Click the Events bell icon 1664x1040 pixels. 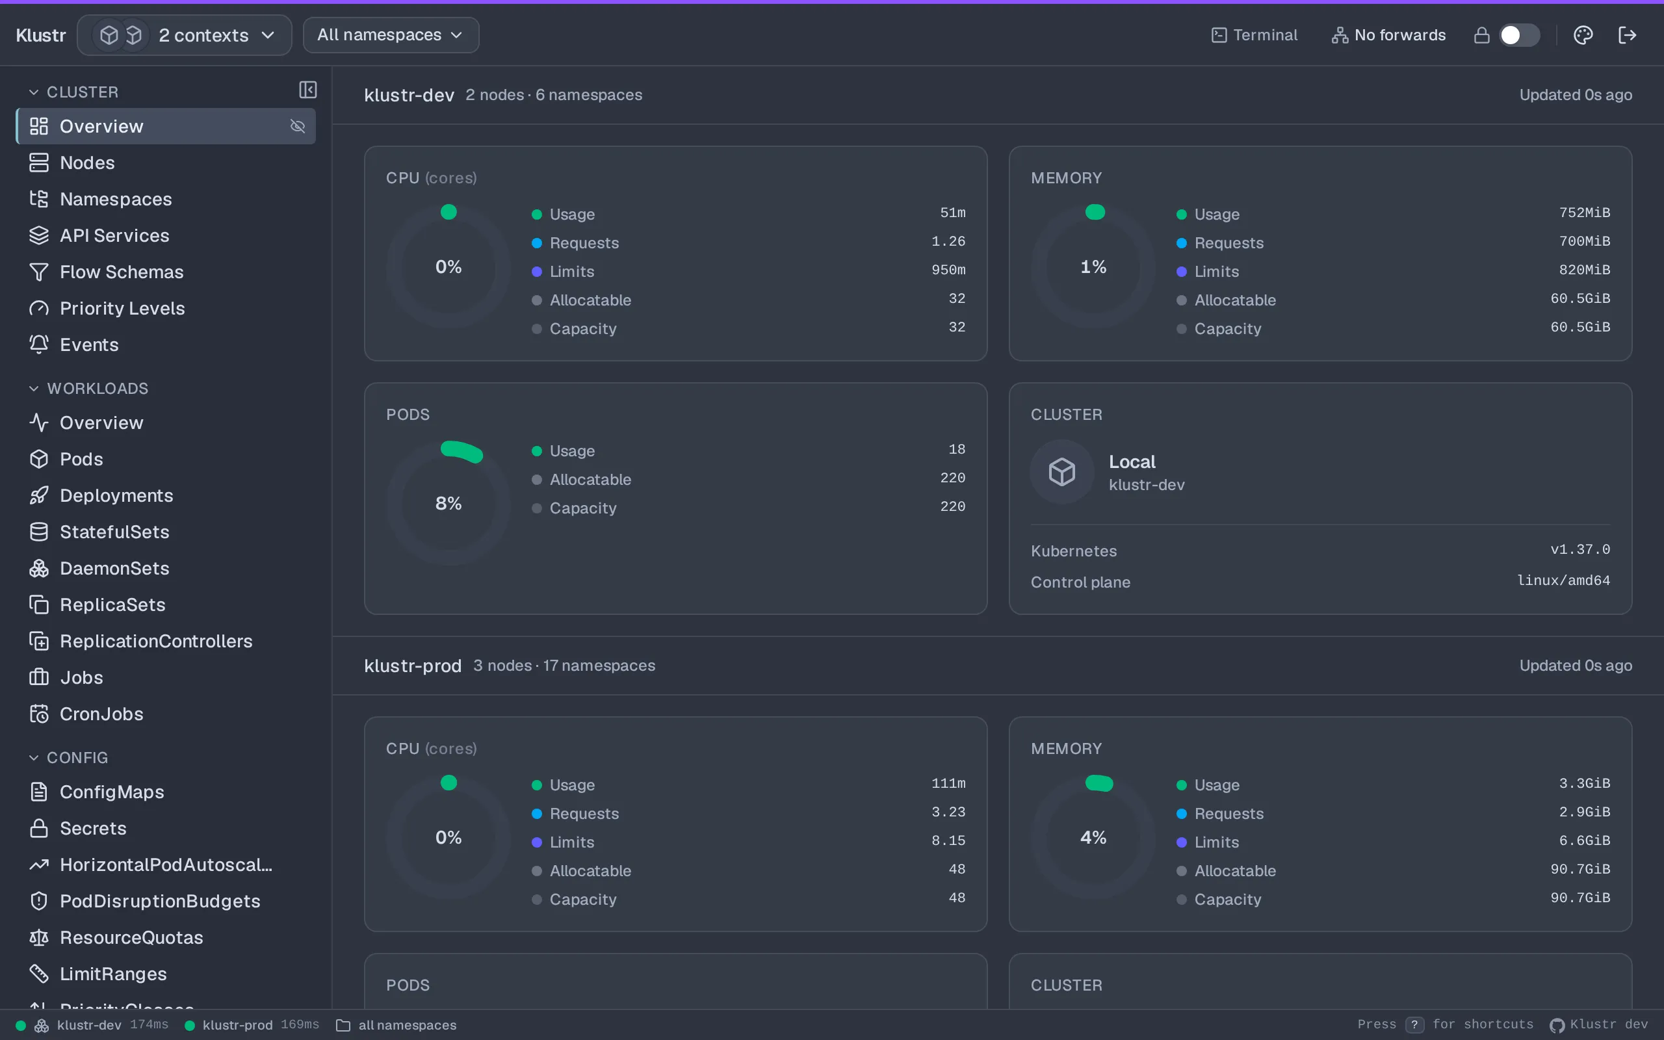[x=39, y=344]
